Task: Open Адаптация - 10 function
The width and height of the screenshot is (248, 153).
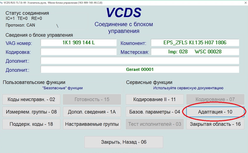Action: pyautogui.click(x=215, y=112)
